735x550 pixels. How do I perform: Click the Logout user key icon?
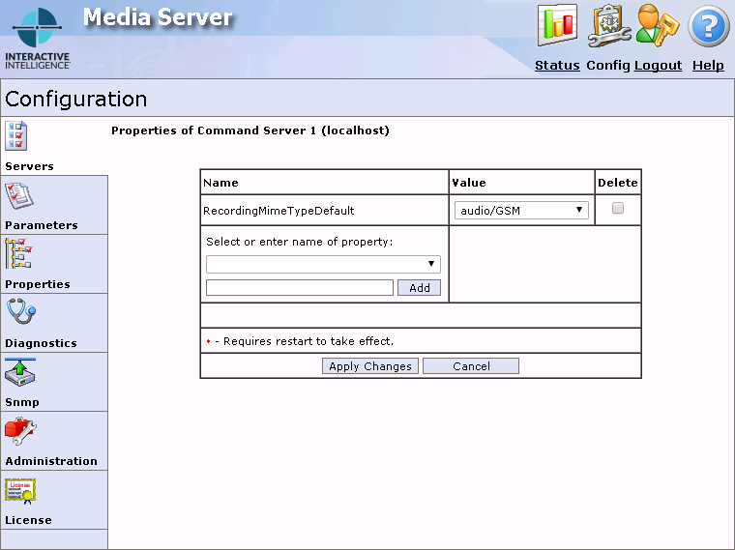tap(658, 26)
